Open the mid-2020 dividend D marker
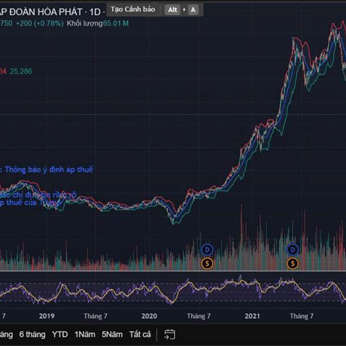This screenshot has width=346, height=346. pyautogui.click(x=207, y=250)
